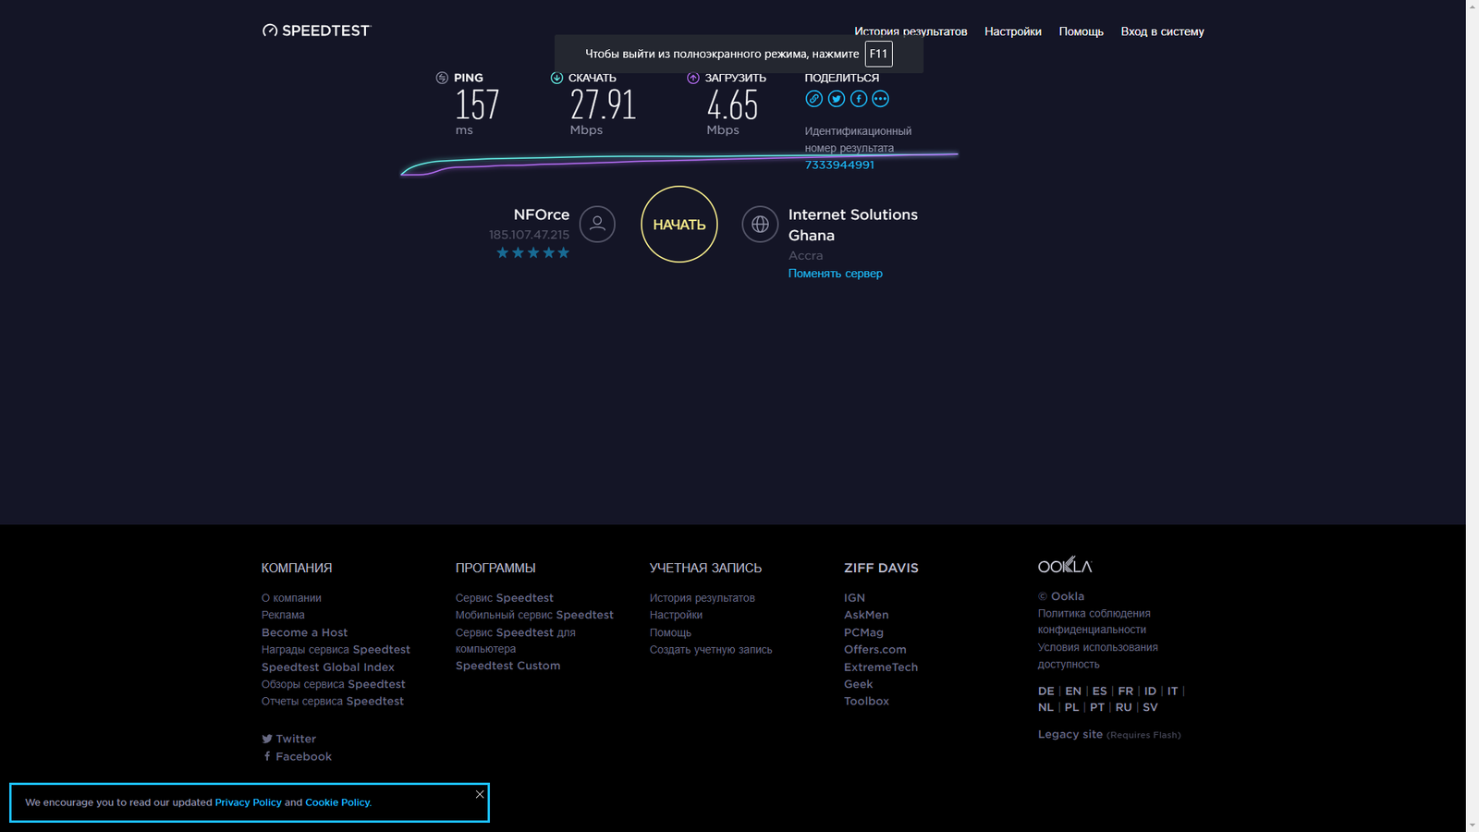This screenshot has width=1479, height=832.
Task: Open Privacy Policy link in banner
Action: point(249,802)
